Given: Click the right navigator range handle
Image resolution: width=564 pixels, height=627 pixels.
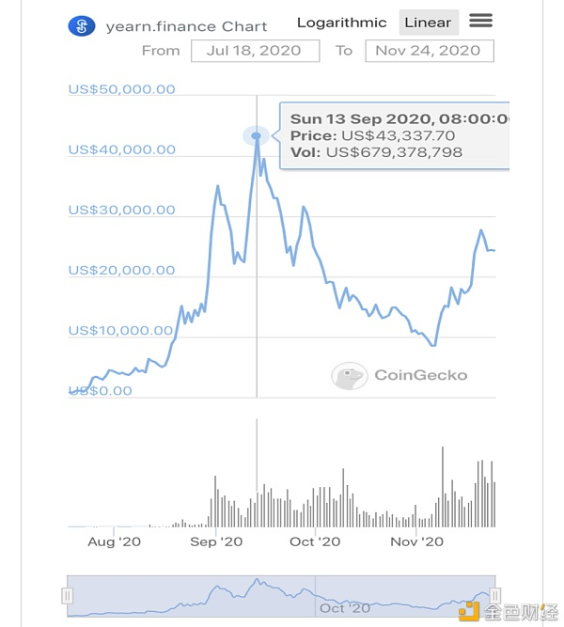Looking at the screenshot, I should click(x=494, y=595).
